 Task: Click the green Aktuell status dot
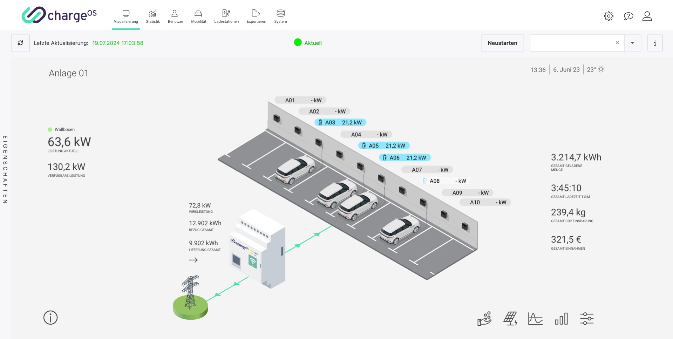(x=298, y=42)
